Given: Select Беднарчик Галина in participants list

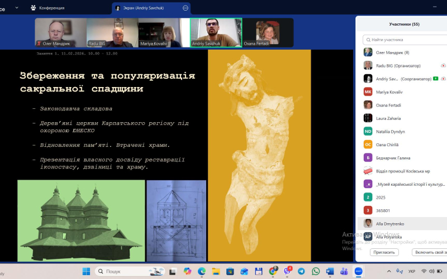Looking at the screenshot, I should point(402,158).
